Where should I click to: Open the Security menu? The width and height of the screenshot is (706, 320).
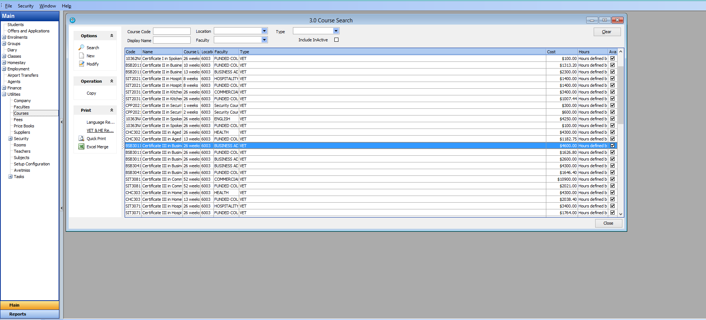[25, 6]
